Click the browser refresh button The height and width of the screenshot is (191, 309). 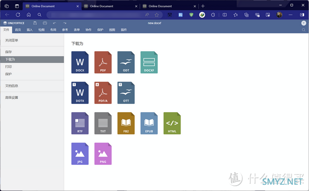(18, 15)
